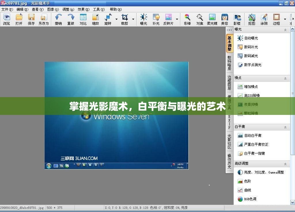Run 自动白平衡 auto white balance
Viewport: 295px width, 212px height.
pos(249,136)
